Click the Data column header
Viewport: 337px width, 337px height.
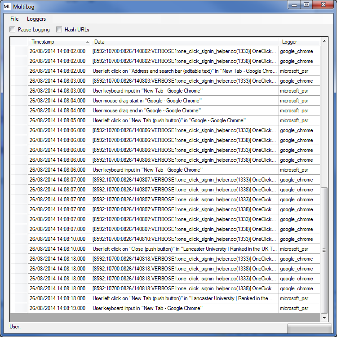coord(185,42)
